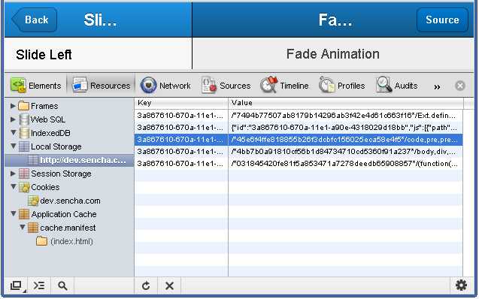Open the Sources panel
The width and height of the screenshot is (479, 299).
226,86
